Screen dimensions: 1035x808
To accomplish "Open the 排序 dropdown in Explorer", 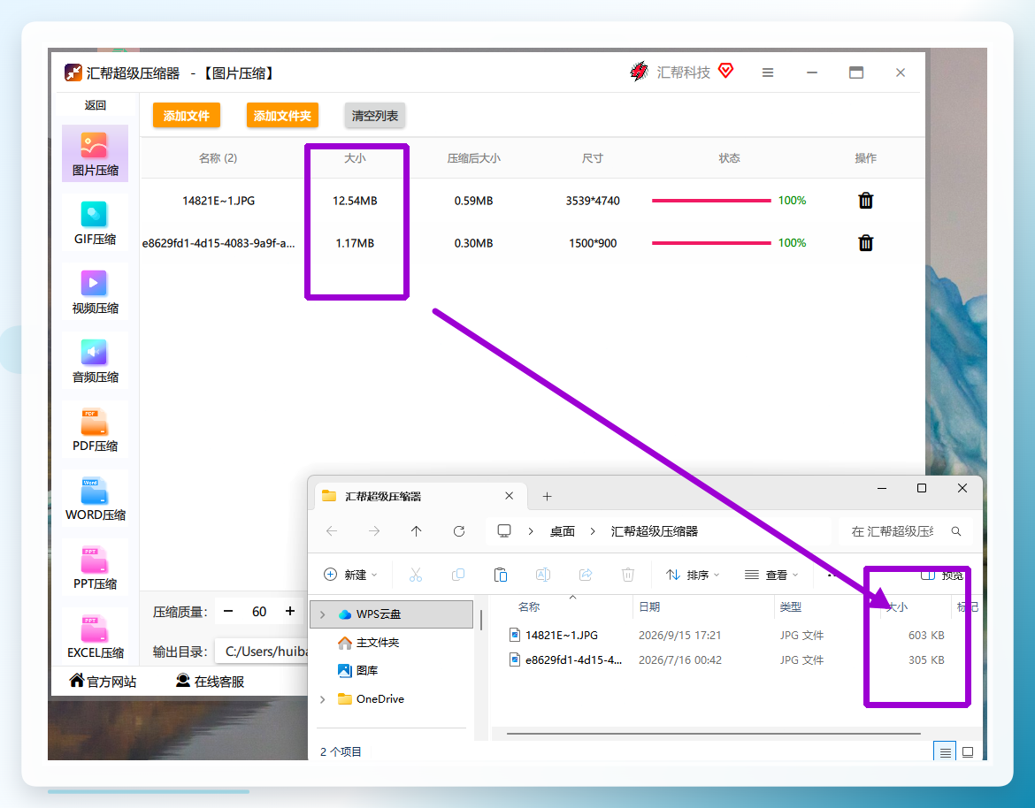I will pos(693,576).
